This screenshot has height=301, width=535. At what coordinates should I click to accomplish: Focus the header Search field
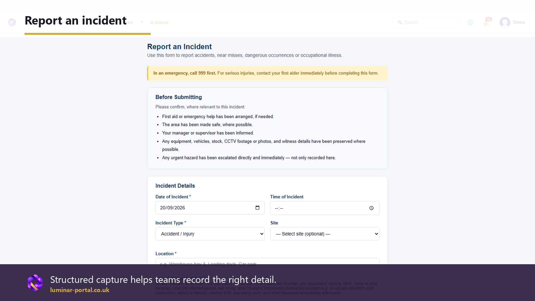point(426,22)
